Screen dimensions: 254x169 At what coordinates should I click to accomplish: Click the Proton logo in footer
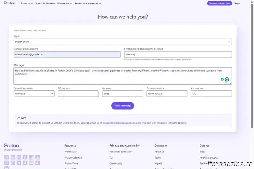(11, 145)
